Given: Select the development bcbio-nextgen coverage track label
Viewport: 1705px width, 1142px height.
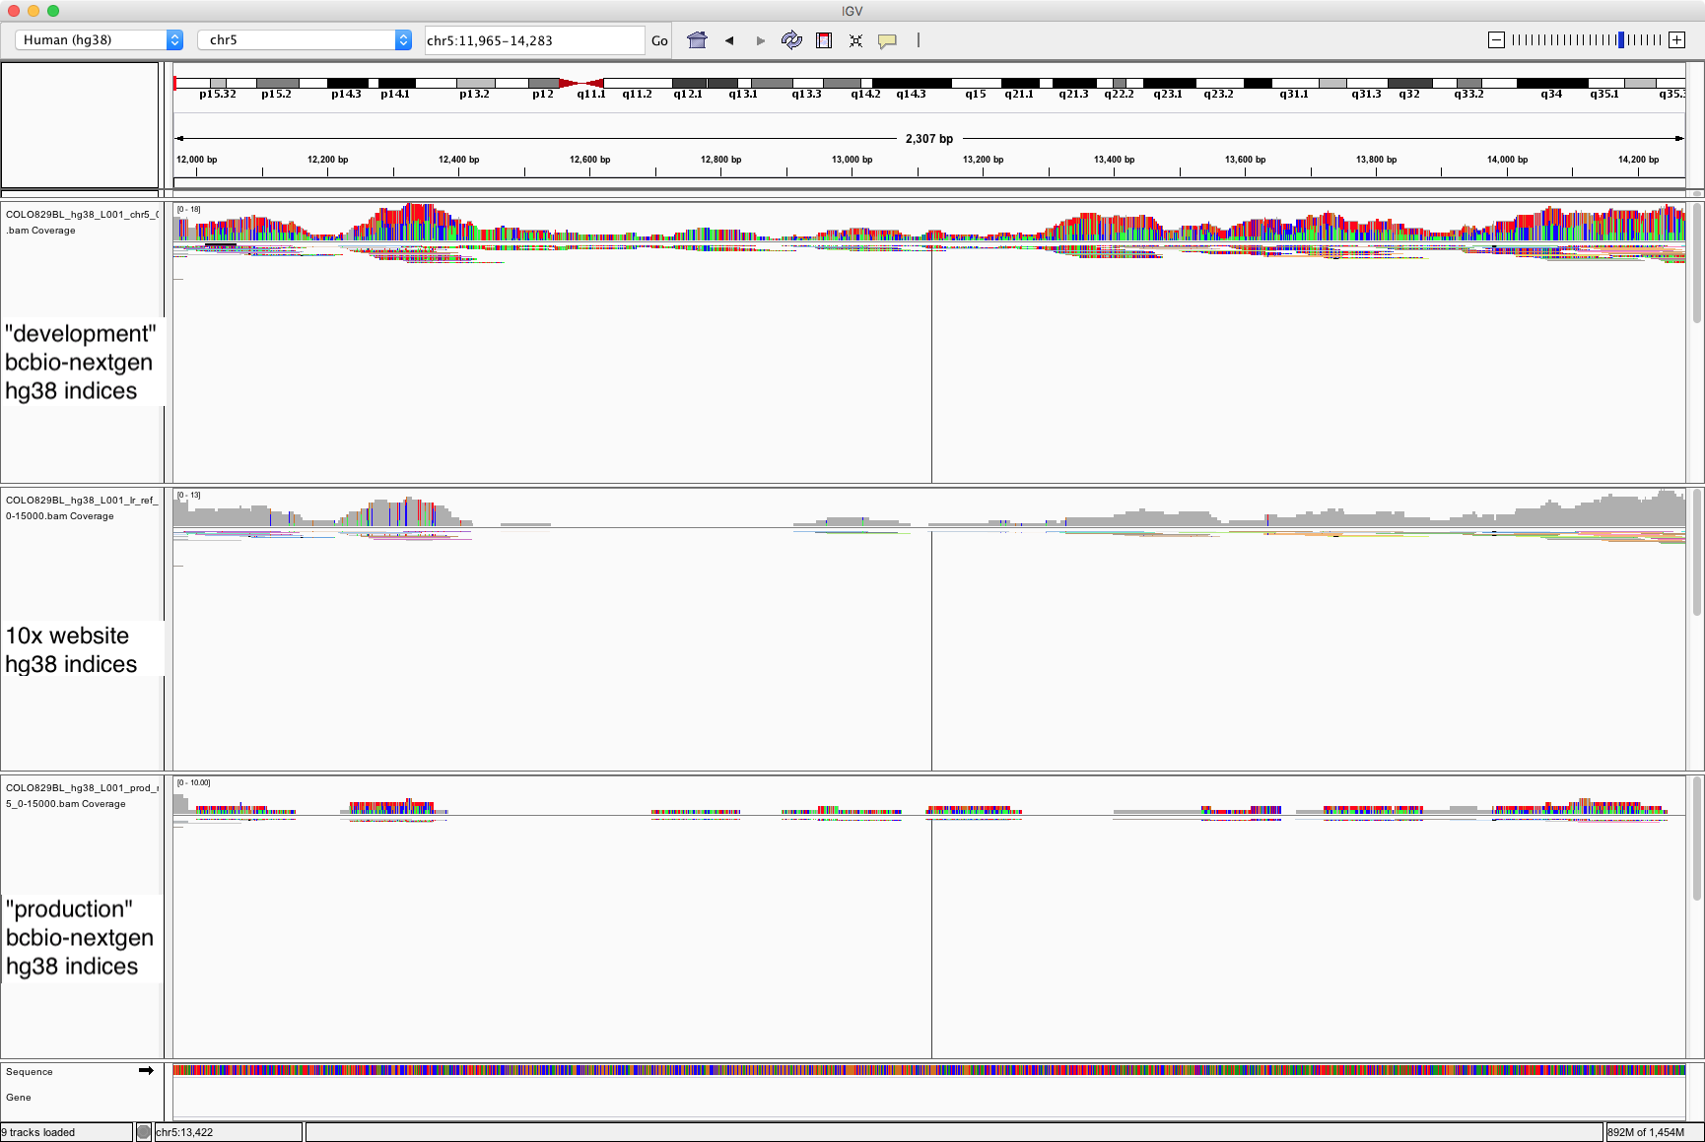Looking at the screenshot, I should [79, 362].
